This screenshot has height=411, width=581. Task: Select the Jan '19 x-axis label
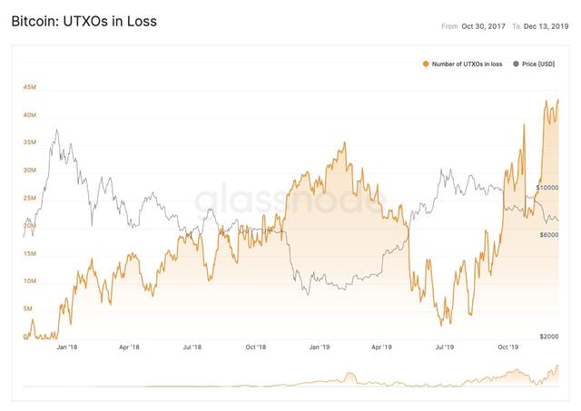tap(319, 347)
